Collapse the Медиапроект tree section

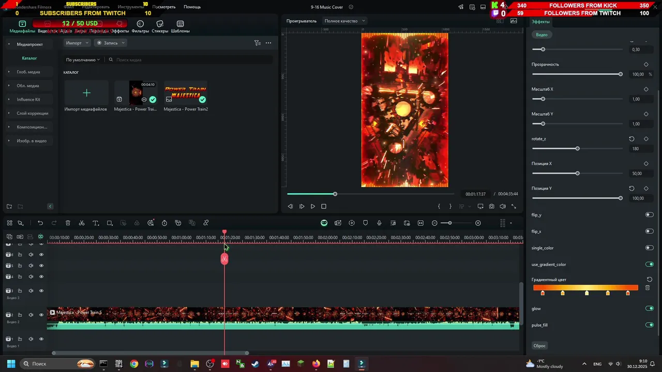pyautogui.click(x=9, y=44)
